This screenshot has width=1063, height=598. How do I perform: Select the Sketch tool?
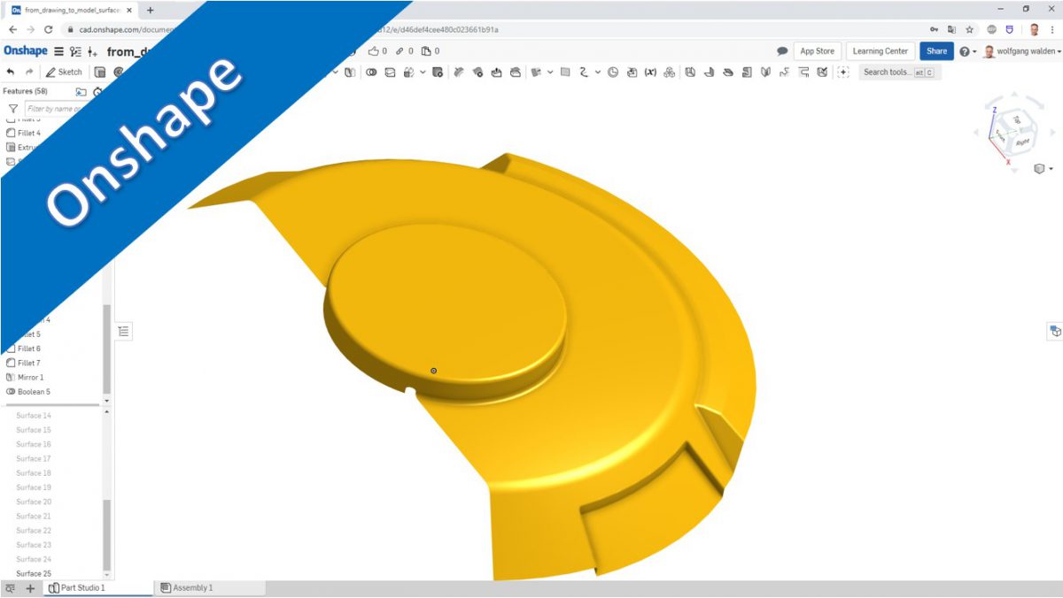66,72
